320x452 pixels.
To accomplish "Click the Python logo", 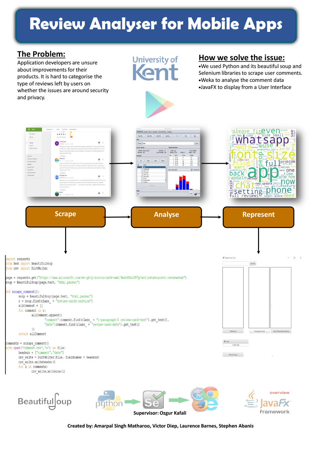I will pos(109,400).
